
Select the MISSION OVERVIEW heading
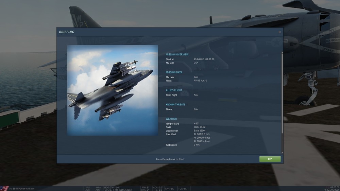click(177, 55)
